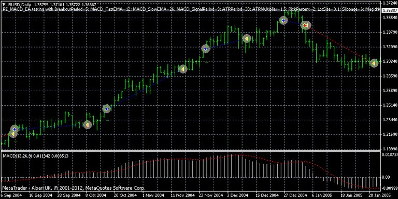The image size is (398, 199).
Task: Select the red dashed sell trade line in January 2005
Action: (340, 45)
